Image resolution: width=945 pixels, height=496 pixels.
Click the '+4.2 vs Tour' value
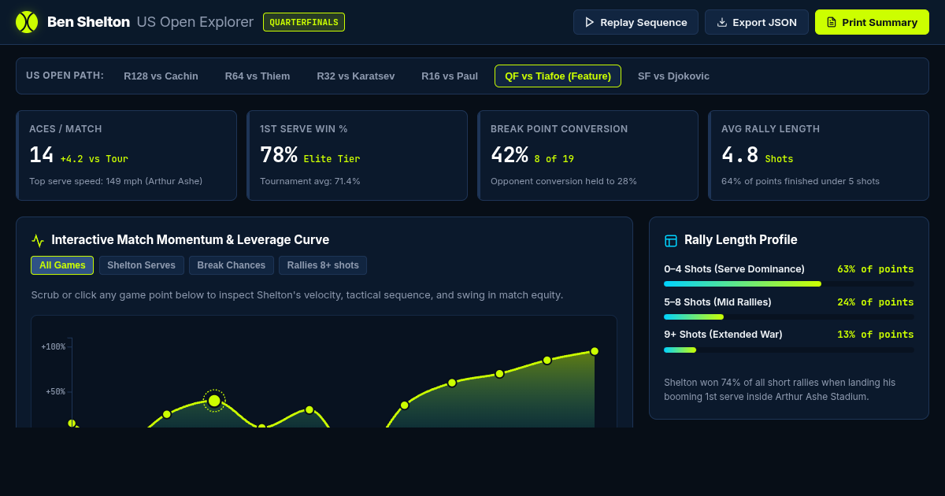[94, 159]
